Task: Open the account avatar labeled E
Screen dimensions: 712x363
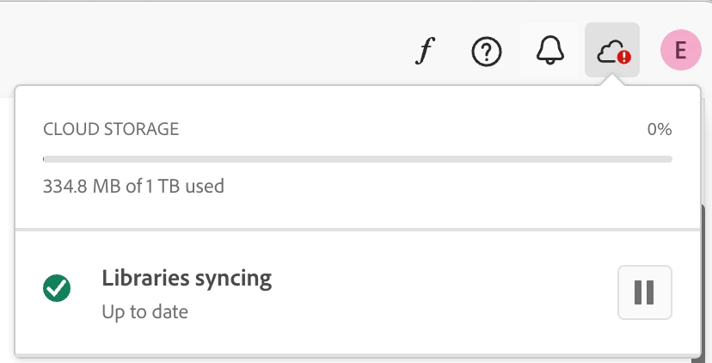Action: tap(680, 51)
